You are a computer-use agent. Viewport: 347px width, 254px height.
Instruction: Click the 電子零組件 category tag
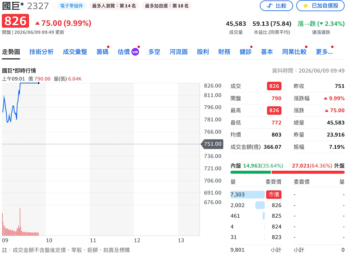pyautogui.click(x=71, y=6)
